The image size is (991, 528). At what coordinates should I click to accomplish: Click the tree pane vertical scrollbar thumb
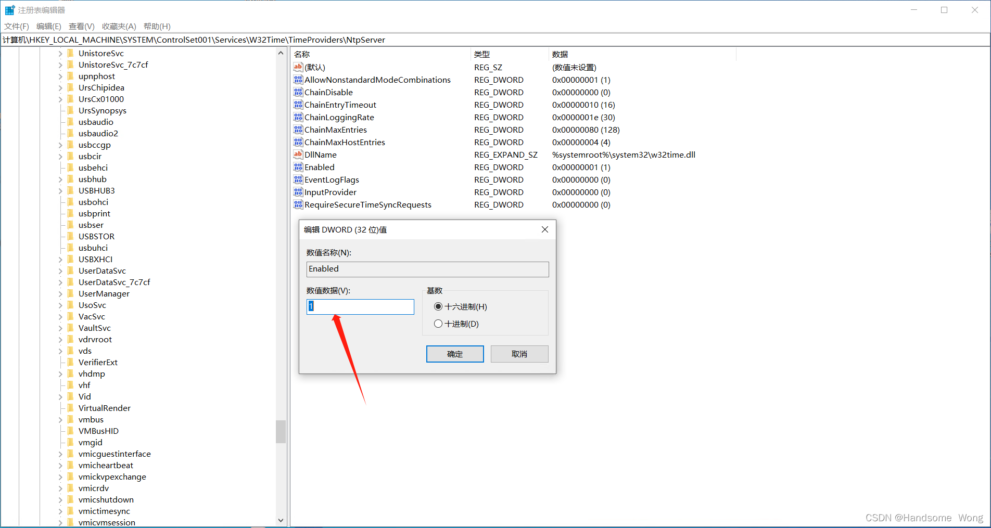[281, 432]
